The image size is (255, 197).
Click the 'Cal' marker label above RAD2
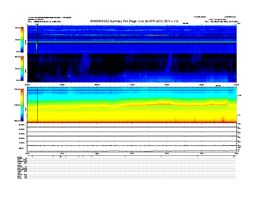(37, 24)
